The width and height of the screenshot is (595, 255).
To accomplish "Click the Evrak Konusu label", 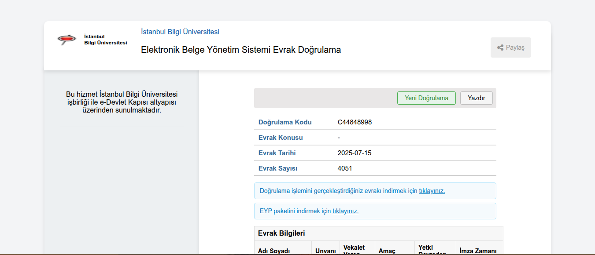I will (281, 138).
